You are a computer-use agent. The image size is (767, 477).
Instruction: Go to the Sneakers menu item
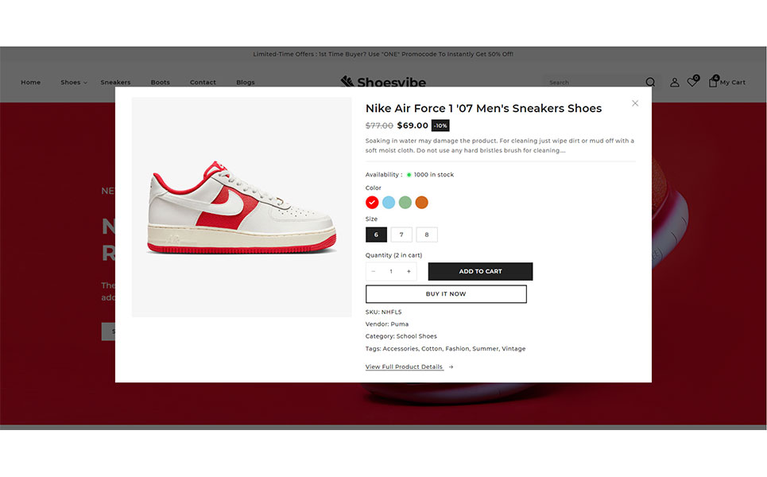(115, 82)
